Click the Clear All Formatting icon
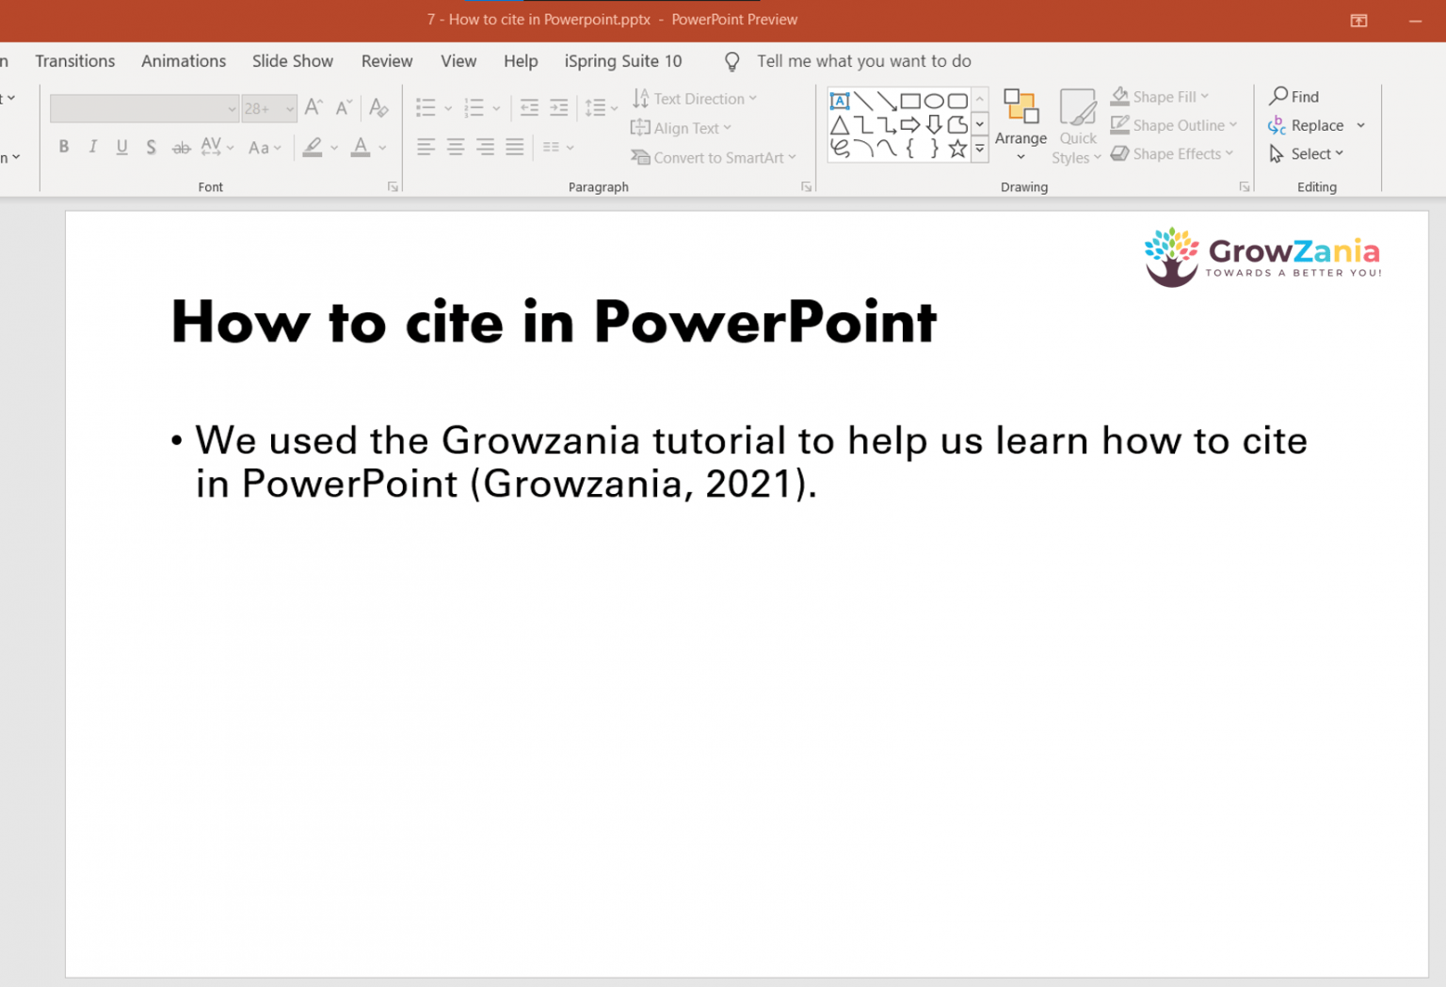The image size is (1446, 987). tap(378, 108)
